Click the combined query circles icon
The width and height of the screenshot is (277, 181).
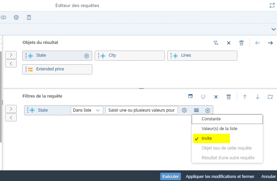3,17
